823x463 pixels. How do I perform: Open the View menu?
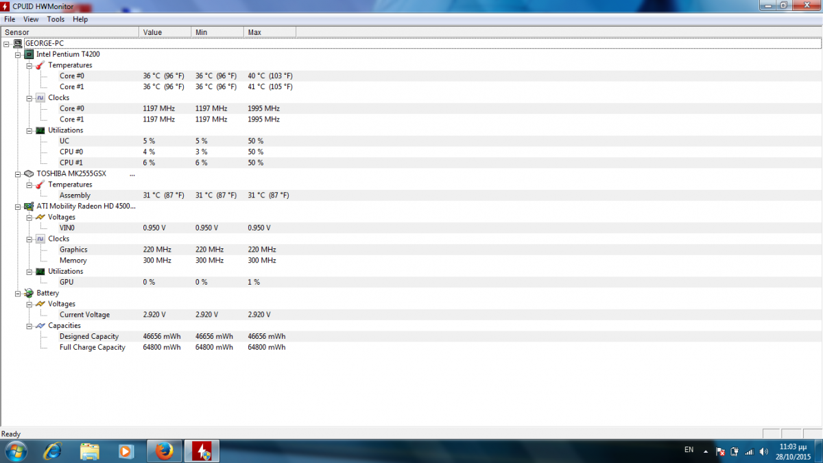tap(31, 19)
